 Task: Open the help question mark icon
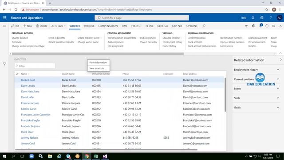[x=270, y=18]
